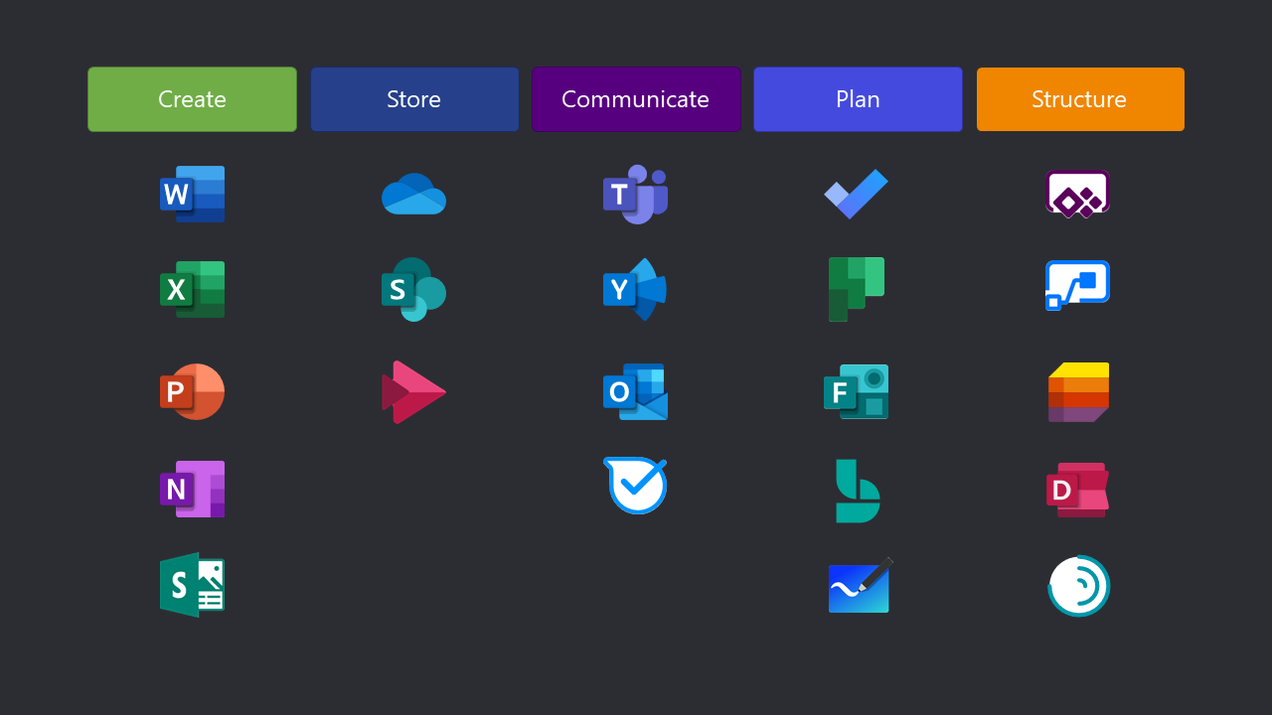Click the orange Structure button
This screenshot has height=715, width=1272.
(1080, 99)
